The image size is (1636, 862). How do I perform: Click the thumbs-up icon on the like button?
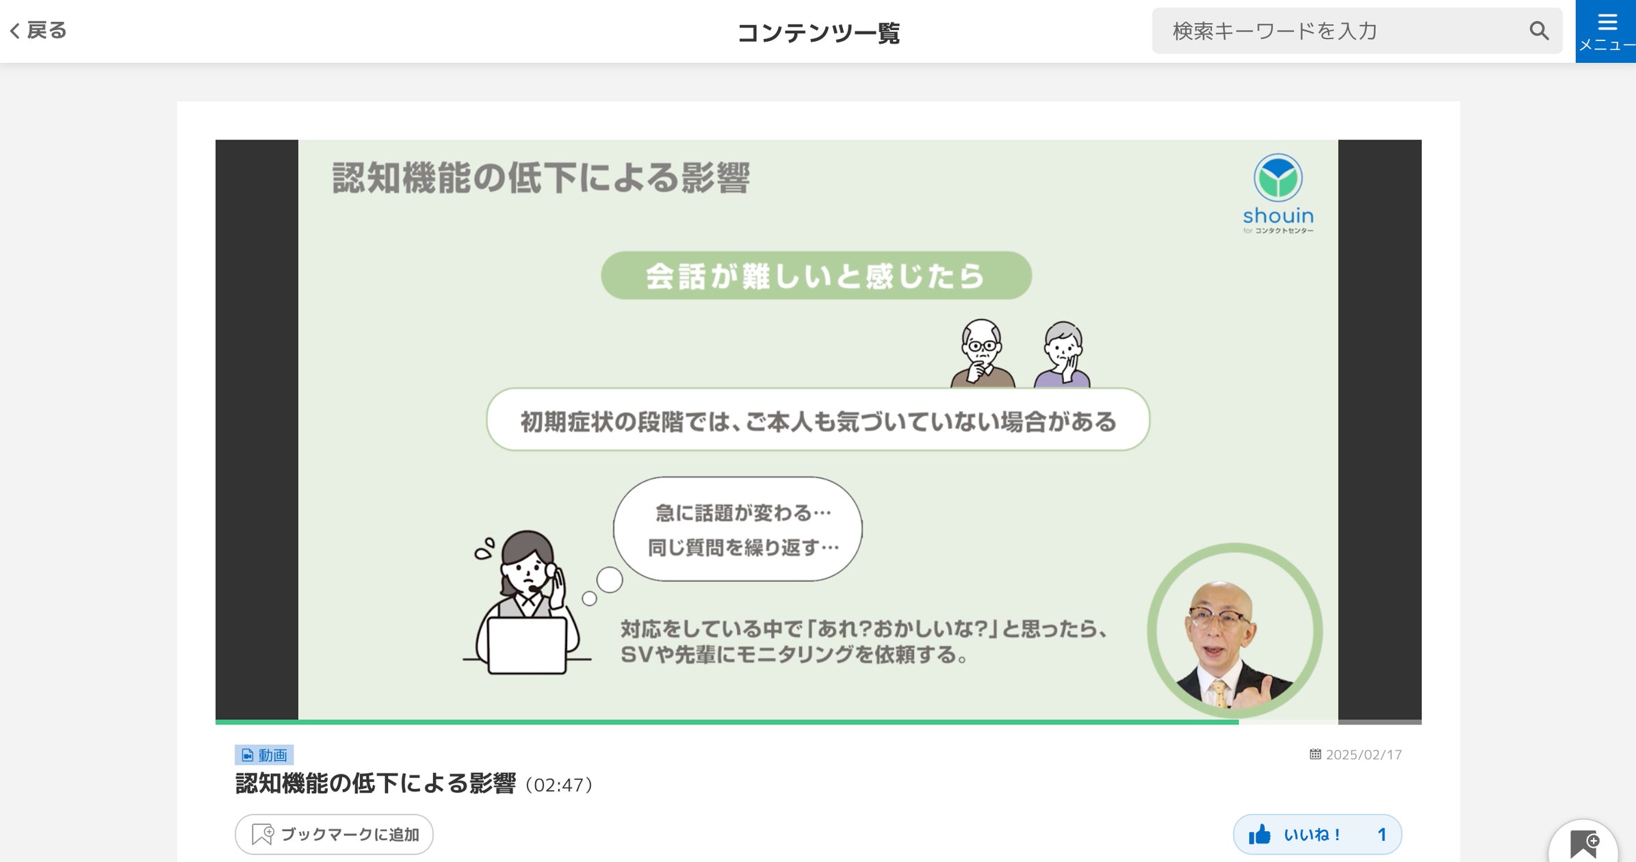(x=1261, y=834)
